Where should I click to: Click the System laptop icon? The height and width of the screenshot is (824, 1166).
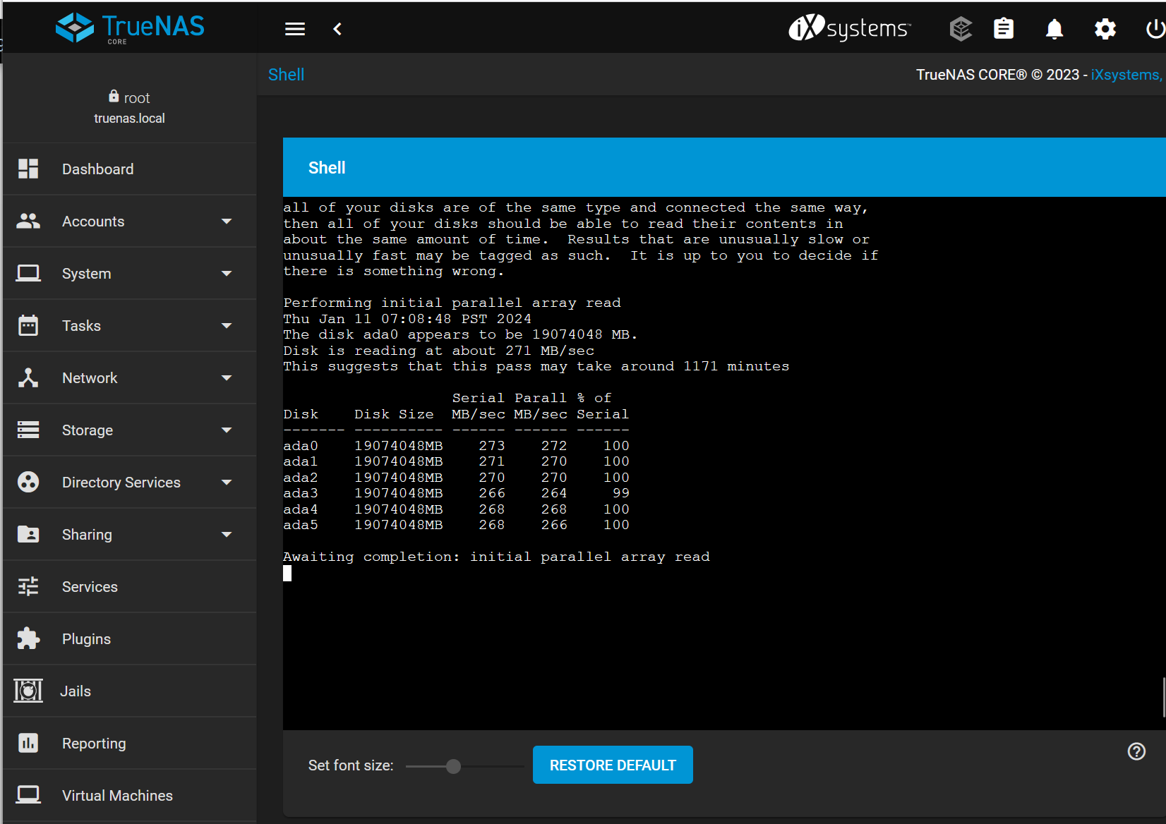[x=28, y=273]
